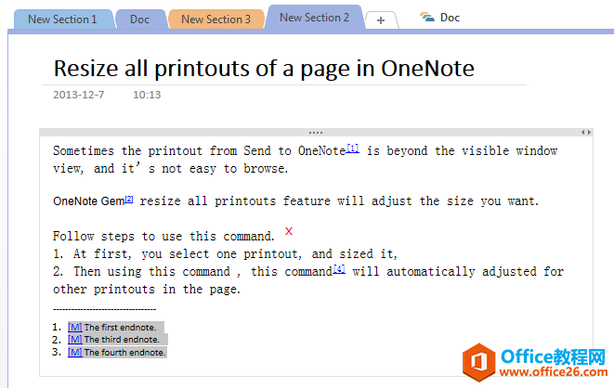The image size is (614, 388).
Task: Switch to the New Section 3 tab
Action: (x=216, y=19)
